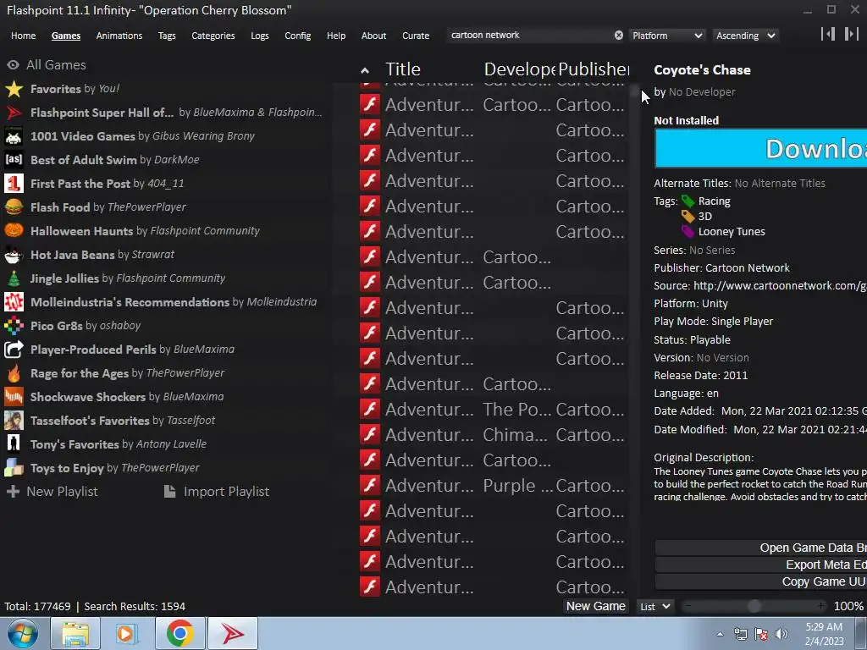Collapse right sidebar with toggle icon
867x650 pixels.
tap(851, 34)
